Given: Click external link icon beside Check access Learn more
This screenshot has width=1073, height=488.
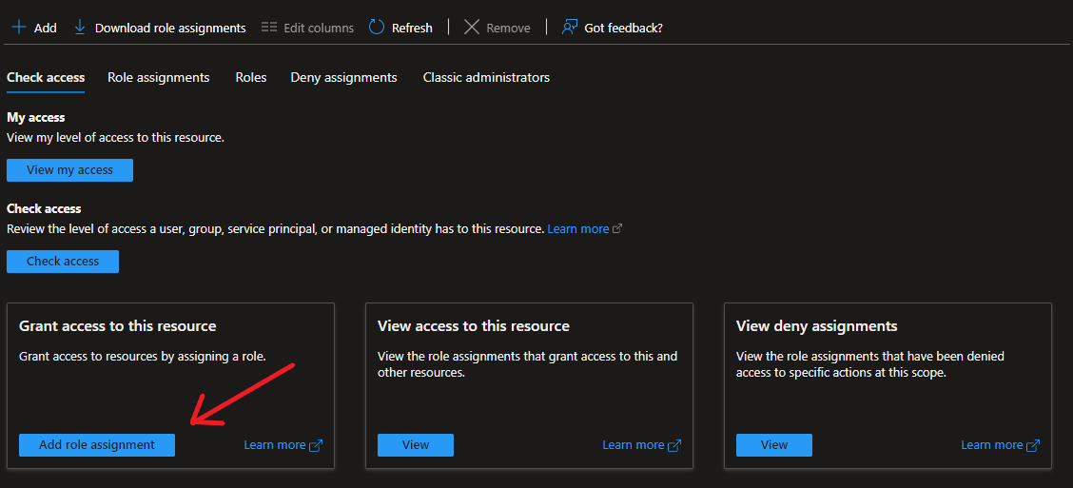Looking at the screenshot, I should (x=617, y=229).
